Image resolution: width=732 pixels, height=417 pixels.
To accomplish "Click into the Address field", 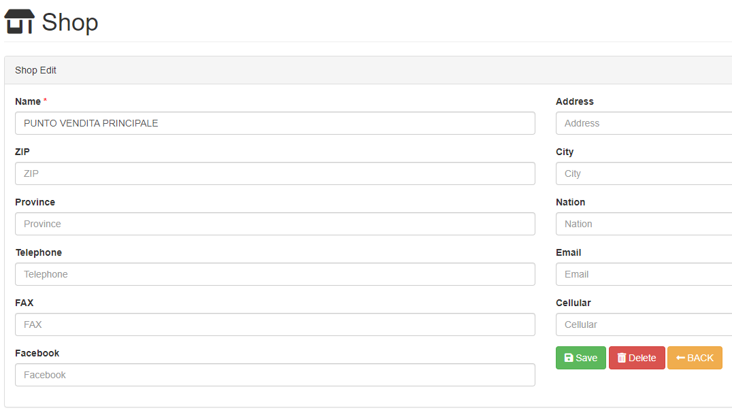I will [644, 123].
